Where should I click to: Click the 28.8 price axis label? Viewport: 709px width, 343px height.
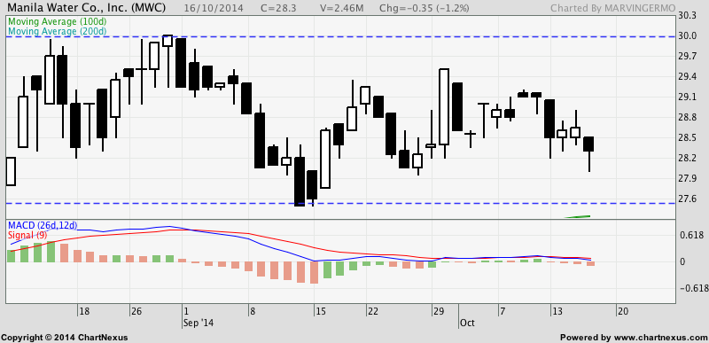pyautogui.click(x=688, y=118)
